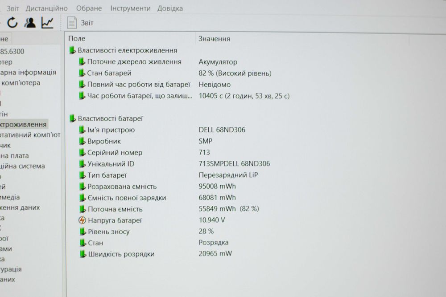446x297 pixels.
Task: Select the 713SMPDELL 68ND306 value
Action: (235, 163)
